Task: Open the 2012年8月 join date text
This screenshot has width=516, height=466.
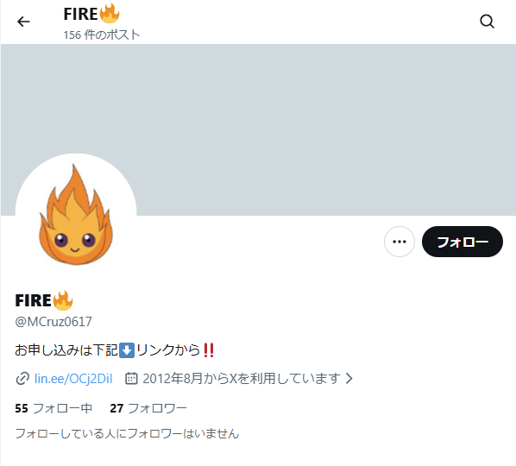Action: point(242,379)
